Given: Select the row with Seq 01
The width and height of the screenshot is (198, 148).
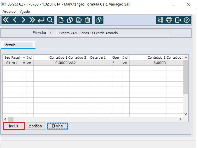Looking at the screenshot, I should [x=93, y=63].
